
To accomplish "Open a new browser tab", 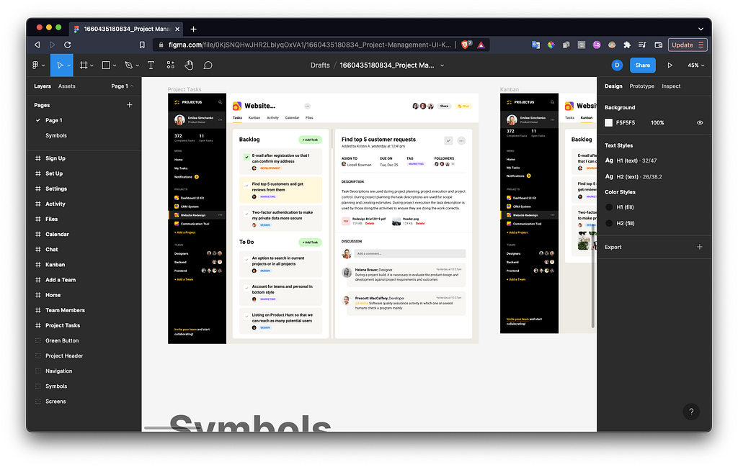I will (x=193, y=29).
